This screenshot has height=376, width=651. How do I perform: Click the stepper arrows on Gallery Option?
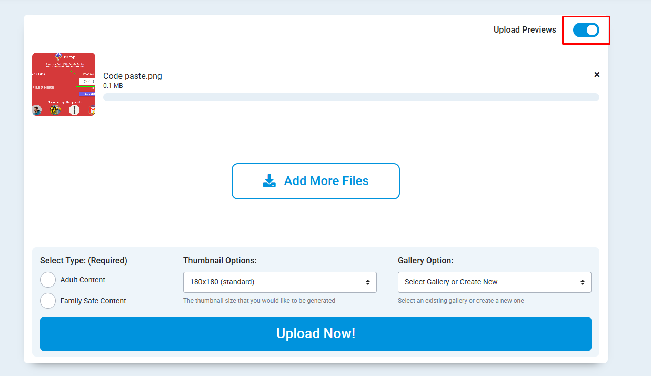pyautogui.click(x=583, y=282)
